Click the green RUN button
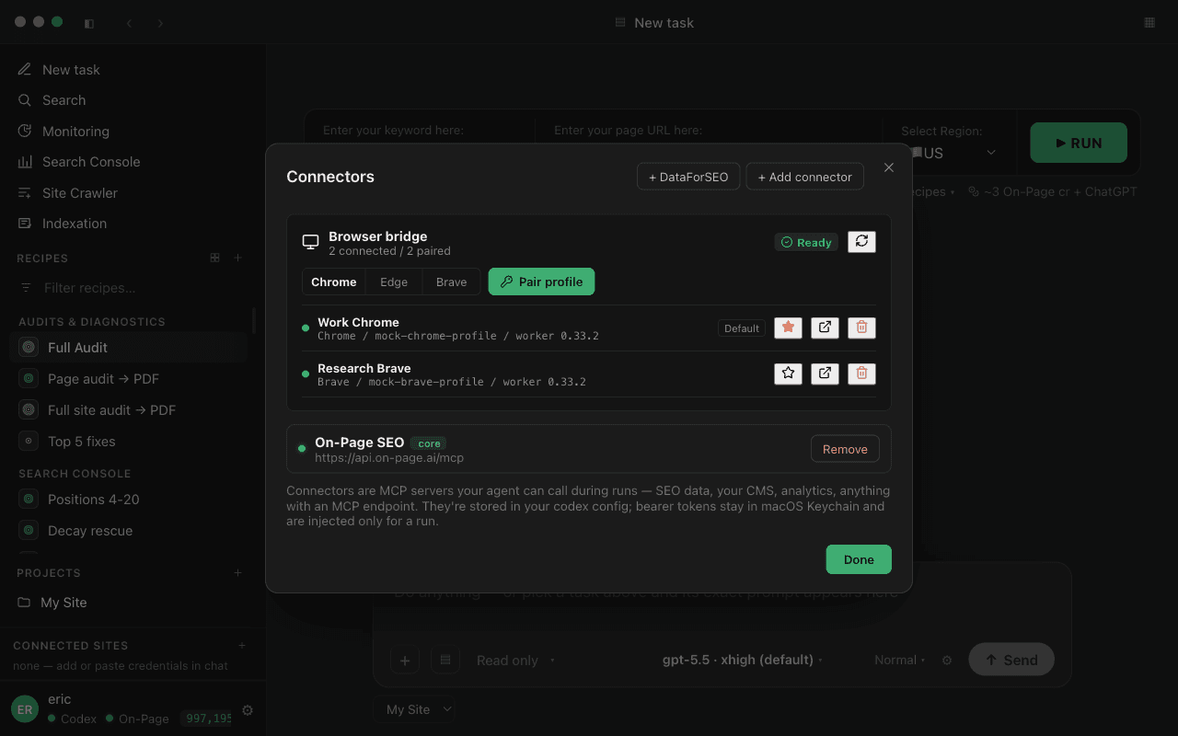This screenshot has height=736, width=1178. pos(1079,143)
